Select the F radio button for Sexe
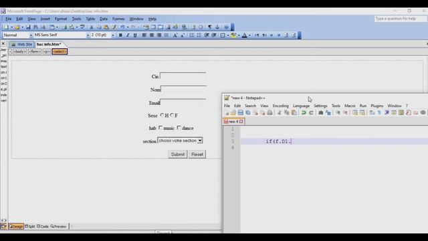The image size is (428, 241). [x=172, y=115]
